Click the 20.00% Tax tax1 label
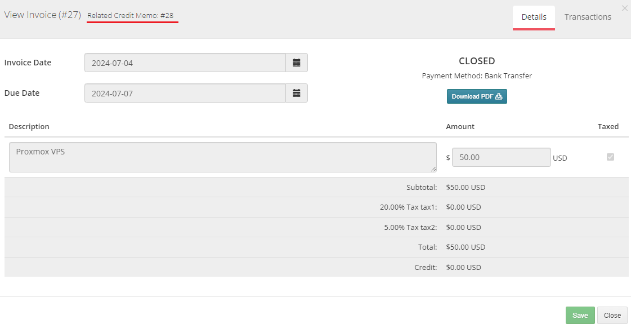Screen dimensions: 631x328 pyautogui.click(x=408, y=207)
